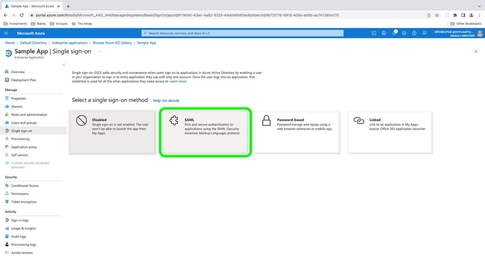Click the Help me decide link
This screenshot has width=485, height=273.
click(x=166, y=100)
